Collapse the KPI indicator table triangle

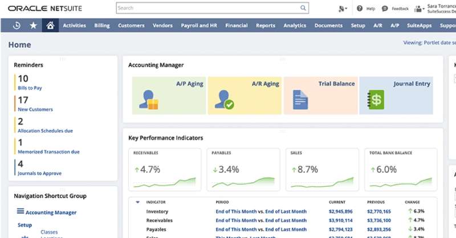(x=138, y=202)
